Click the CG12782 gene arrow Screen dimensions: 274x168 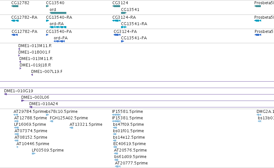pos(15,6)
